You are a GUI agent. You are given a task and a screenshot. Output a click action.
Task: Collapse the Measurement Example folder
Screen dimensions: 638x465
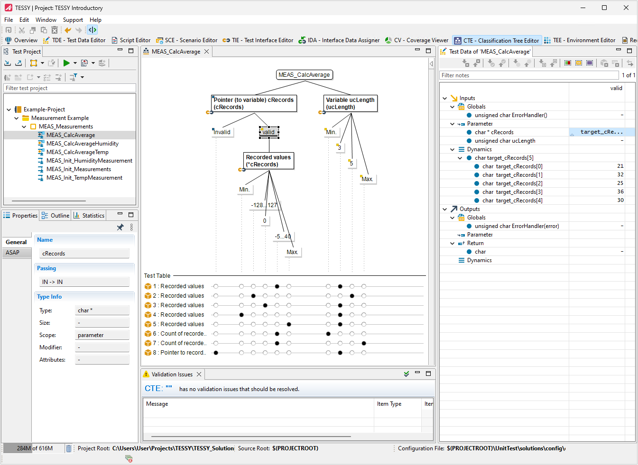pyautogui.click(x=17, y=118)
